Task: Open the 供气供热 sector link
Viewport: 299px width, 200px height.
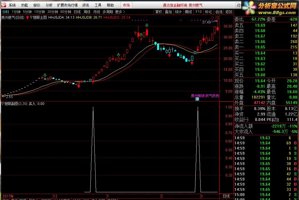Action: (x=212, y=96)
